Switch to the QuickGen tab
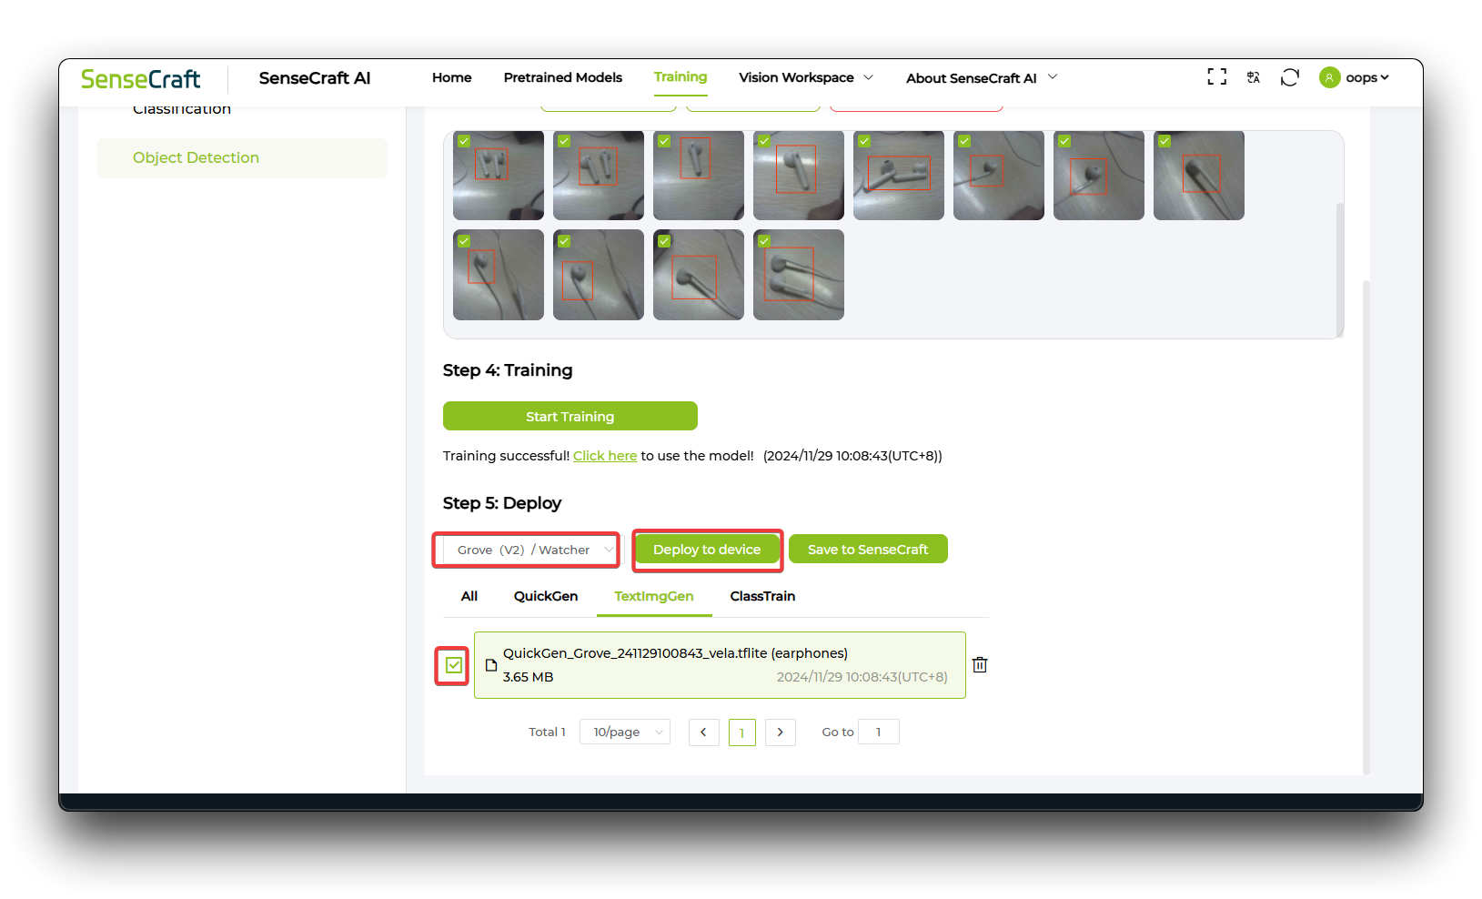 pos(545,596)
